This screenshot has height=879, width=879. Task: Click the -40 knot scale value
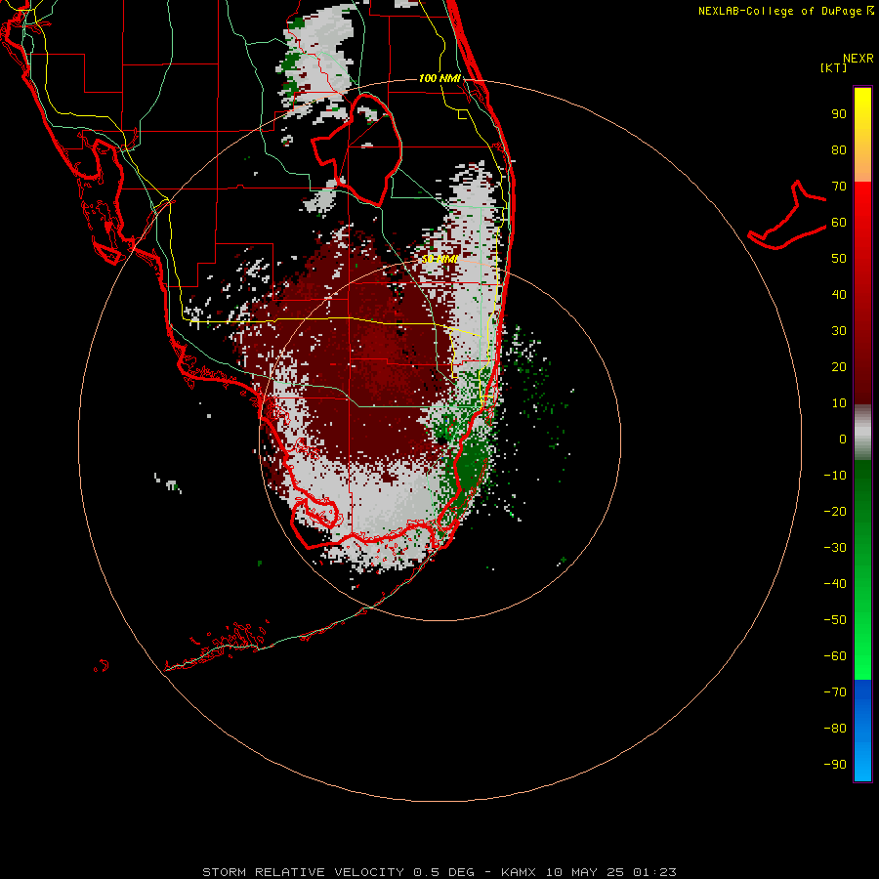(x=835, y=584)
